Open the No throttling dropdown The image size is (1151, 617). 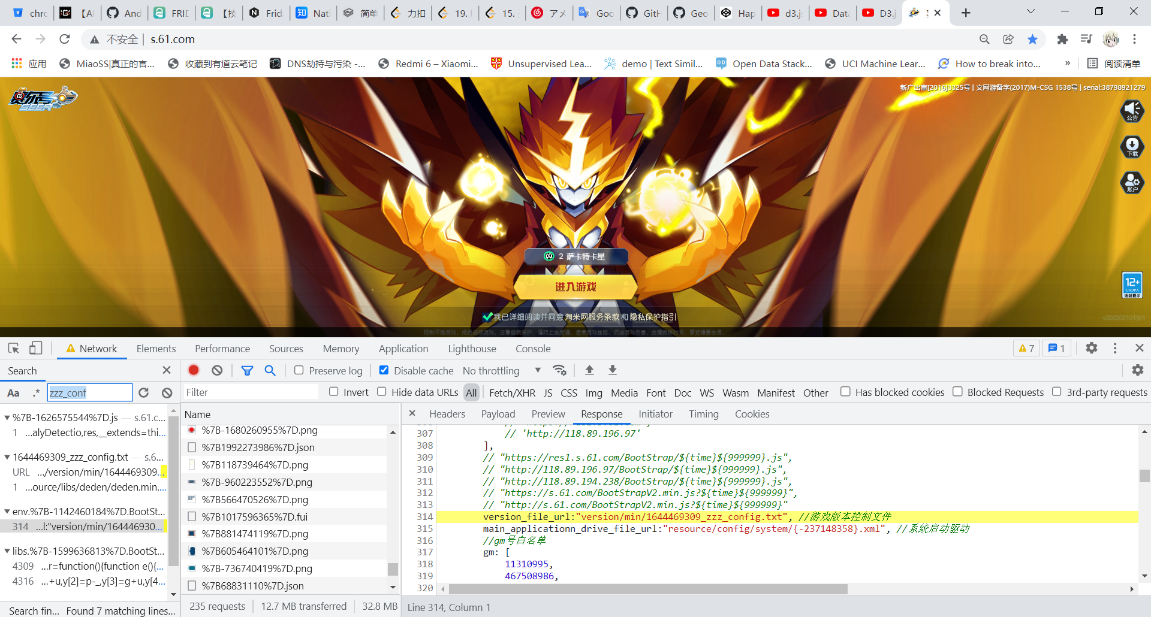[x=502, y=371]
